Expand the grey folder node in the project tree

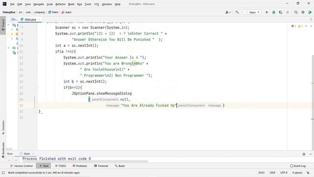tap(12, 29)
